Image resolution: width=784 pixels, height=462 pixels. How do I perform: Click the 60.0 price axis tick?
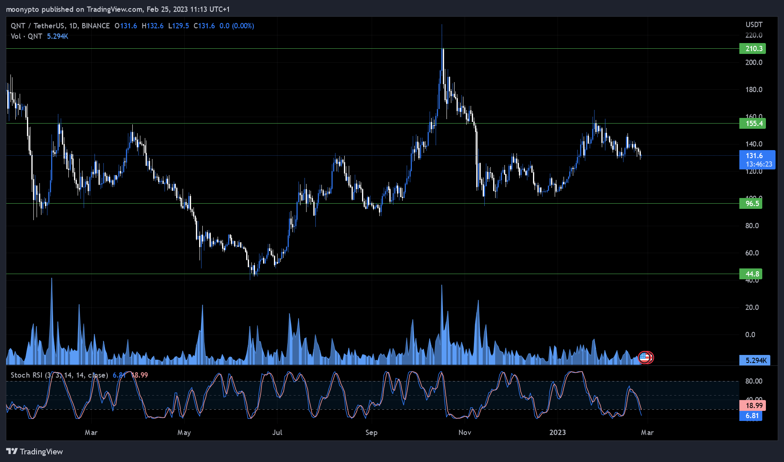pos(752,253)
